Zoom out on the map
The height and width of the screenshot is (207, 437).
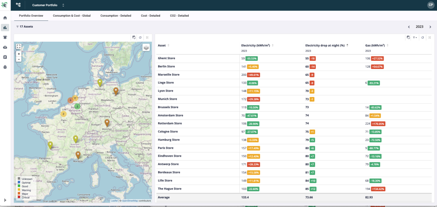pyautogui.click(x=19, y=59)
